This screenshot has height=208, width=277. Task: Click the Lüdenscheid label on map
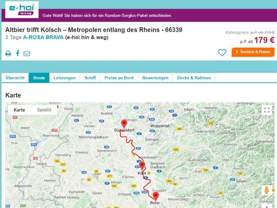click(x=205, y=131)
